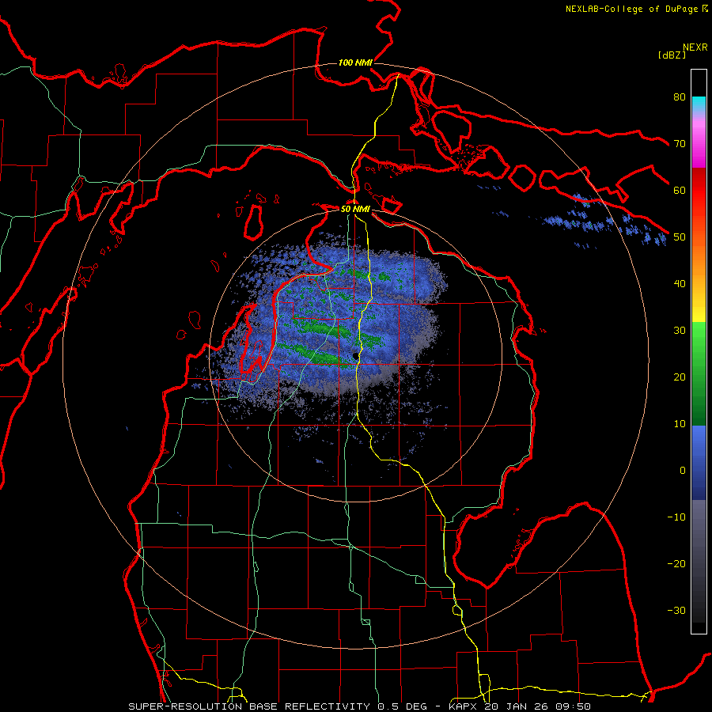Click the green segment of the dBZ color bar

click(699, 373)
